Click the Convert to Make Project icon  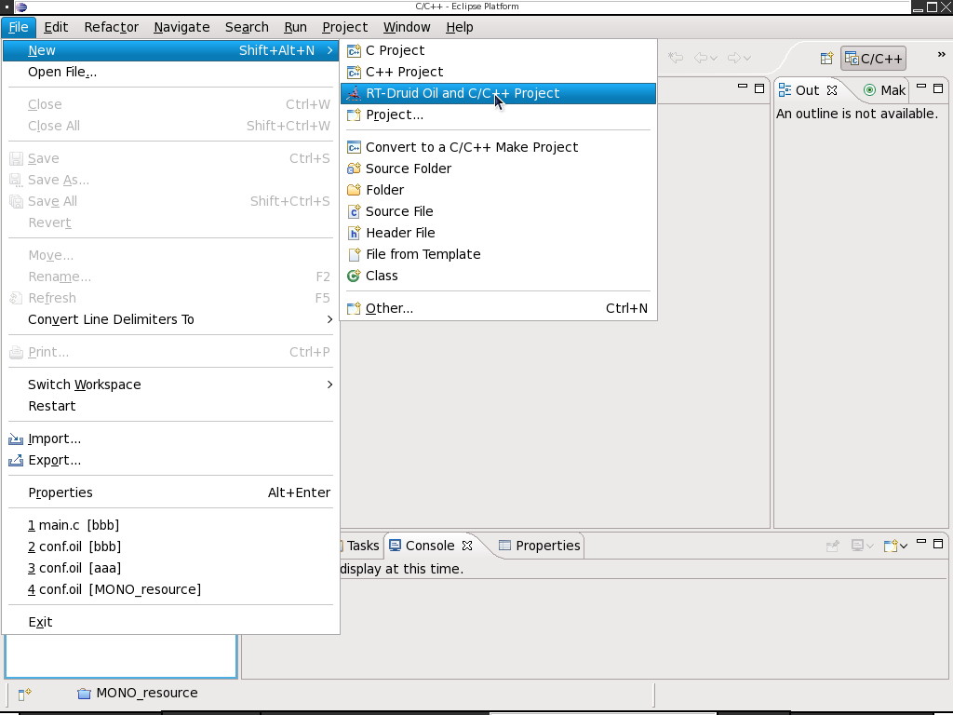pos(354,147)
